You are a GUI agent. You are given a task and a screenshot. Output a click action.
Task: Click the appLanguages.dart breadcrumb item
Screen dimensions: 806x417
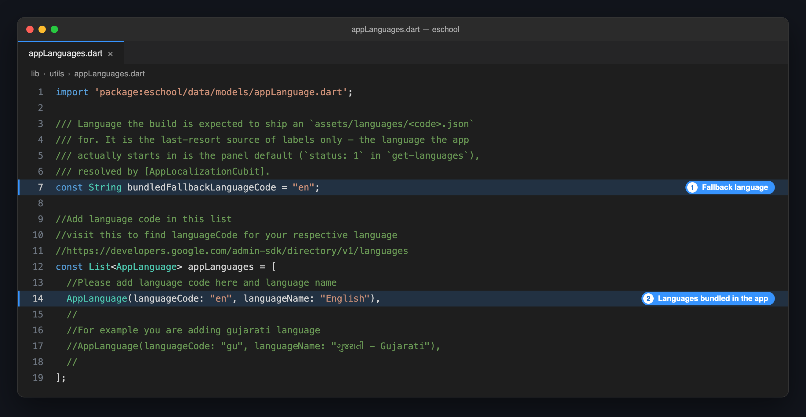pos(109,74)
